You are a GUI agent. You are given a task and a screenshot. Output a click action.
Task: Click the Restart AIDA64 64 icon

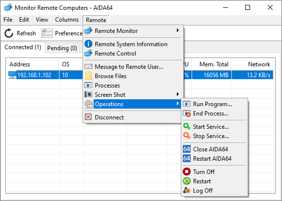187,158
